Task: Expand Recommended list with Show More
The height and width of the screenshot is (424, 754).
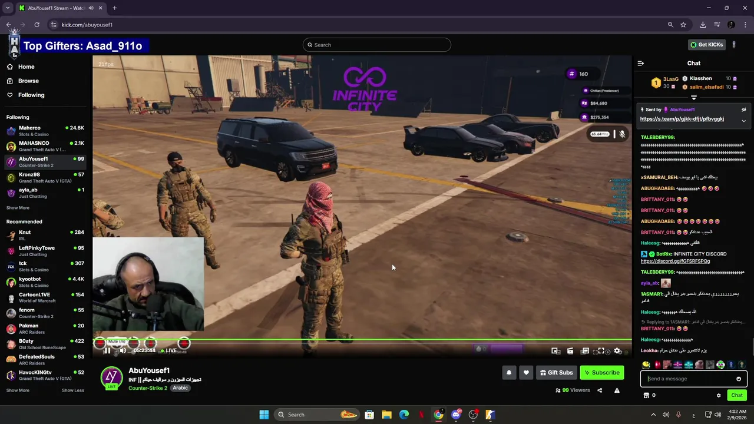Action: coord(18,390)
